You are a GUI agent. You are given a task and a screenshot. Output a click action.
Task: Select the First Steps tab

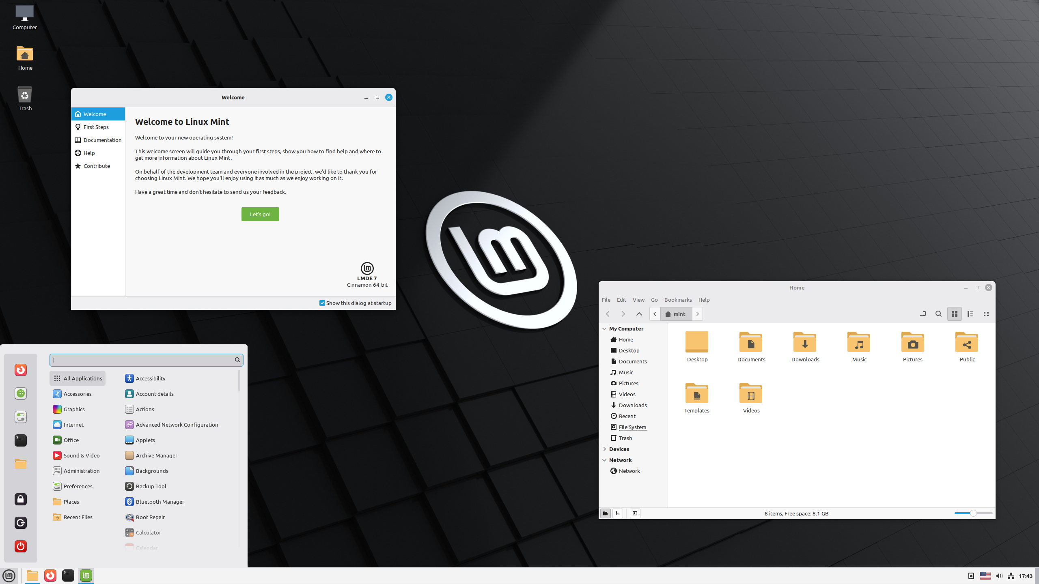tap(96, 127)
